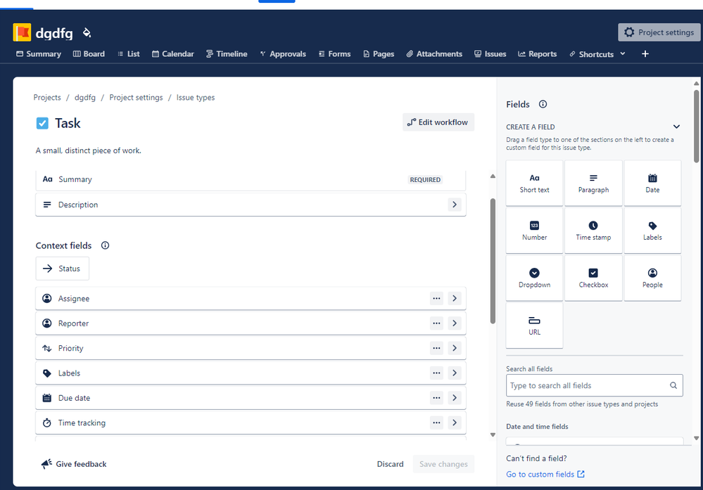Screen dimensions: 703x490
Task: Select the Paragraph field type
Action: (x=593, y=183)
